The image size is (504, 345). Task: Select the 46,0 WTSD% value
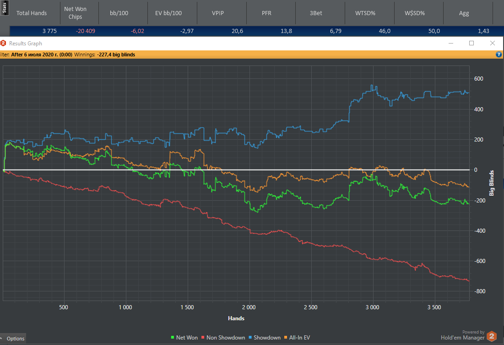click(385, 31)
